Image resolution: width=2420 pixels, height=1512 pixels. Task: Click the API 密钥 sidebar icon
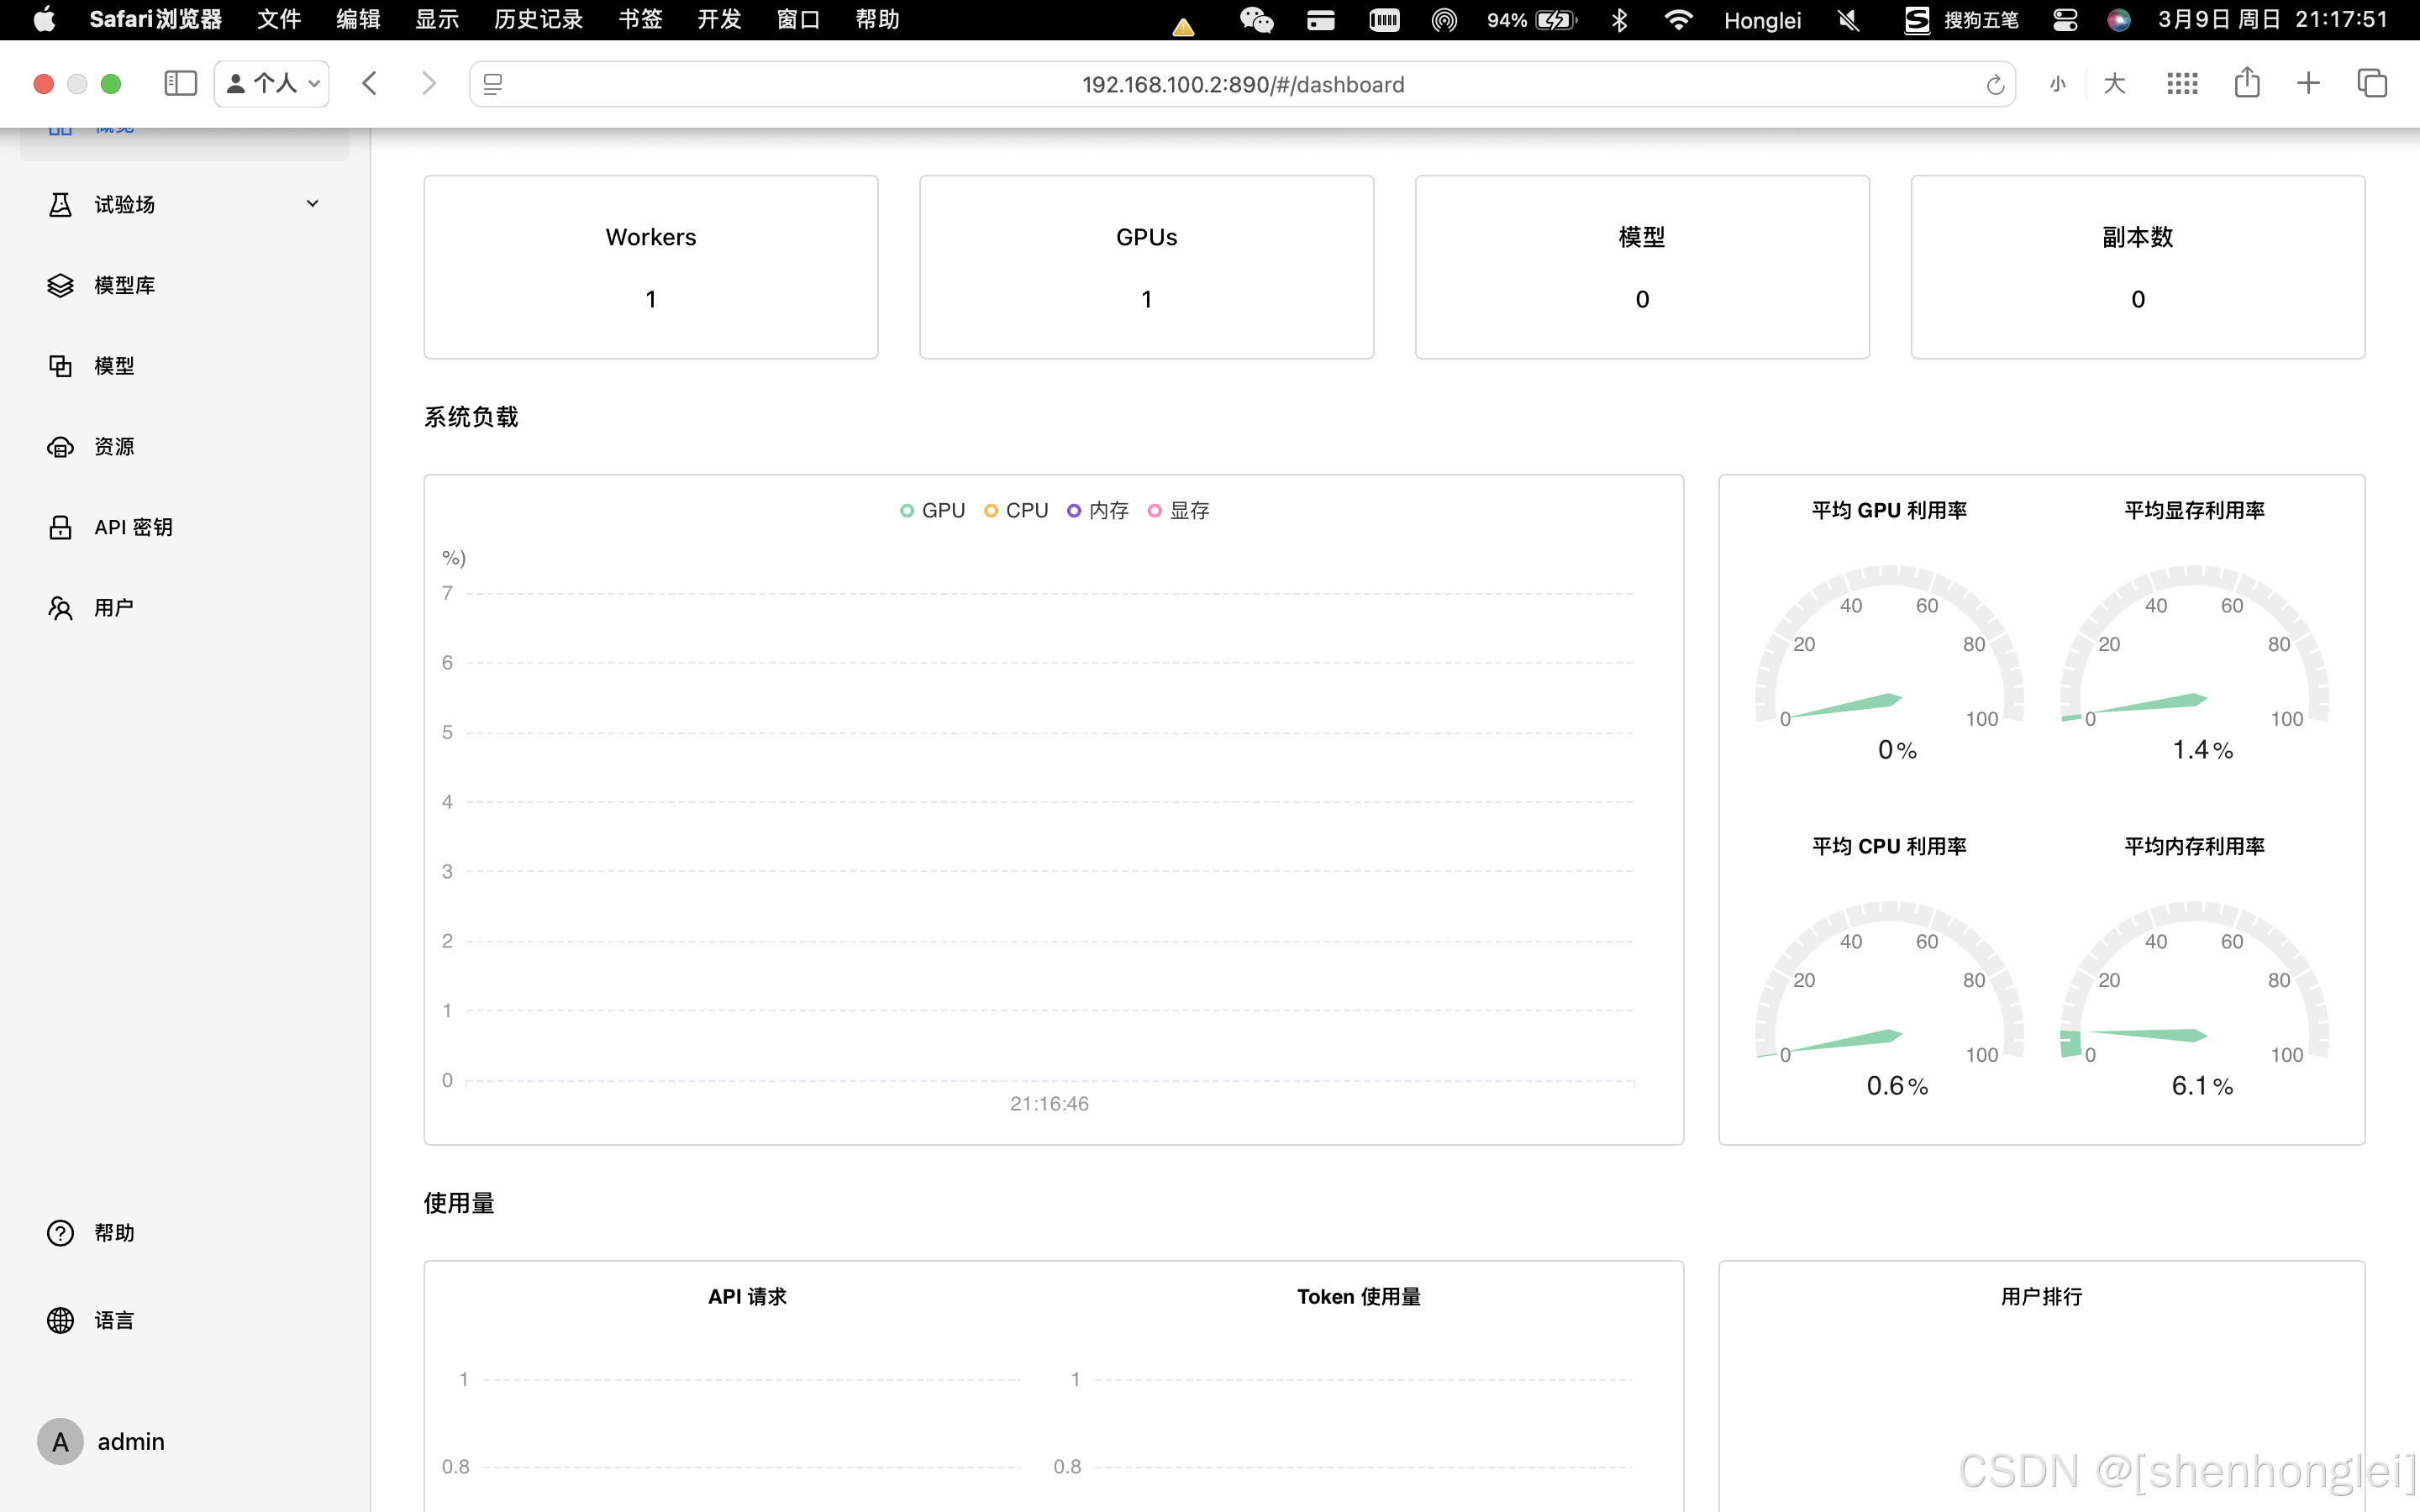pyautogui.click(x=61, y=526)
